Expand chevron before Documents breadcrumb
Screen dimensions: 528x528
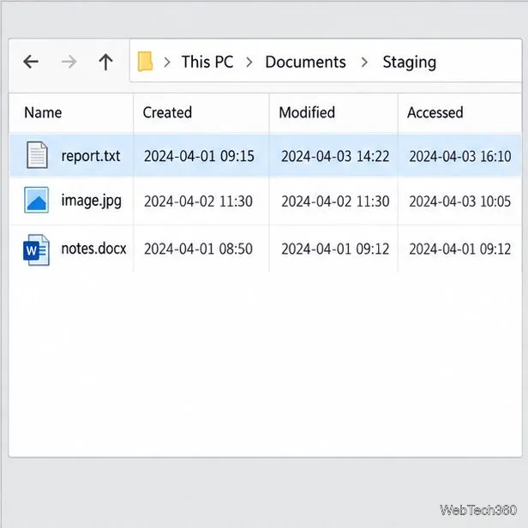pos(249,62)
